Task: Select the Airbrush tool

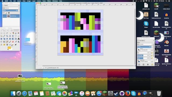Action: point(16,41)
